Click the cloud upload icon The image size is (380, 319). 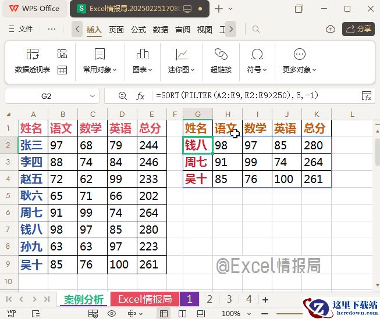pyautogui.click(x=331, y=29)
